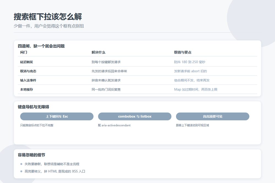275x183 pixels.
Task: Click bullet 高亮要转义，拼 HTML 是现成的 XSS 入口
Action: point(55,171)
